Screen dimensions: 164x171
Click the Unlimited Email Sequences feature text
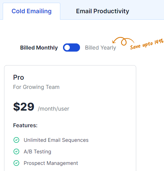click(56, 140)
